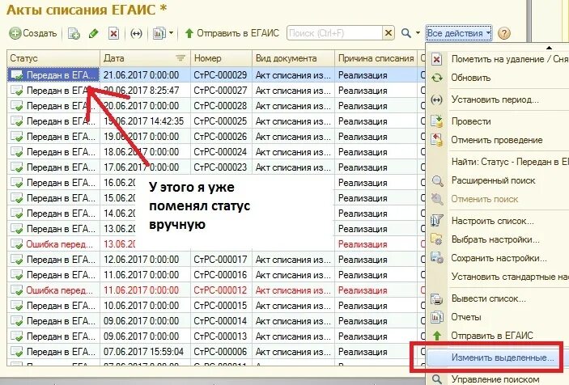569x385 pixels.
Task: Click the Создать button
Action: click(x=33, y=33)
